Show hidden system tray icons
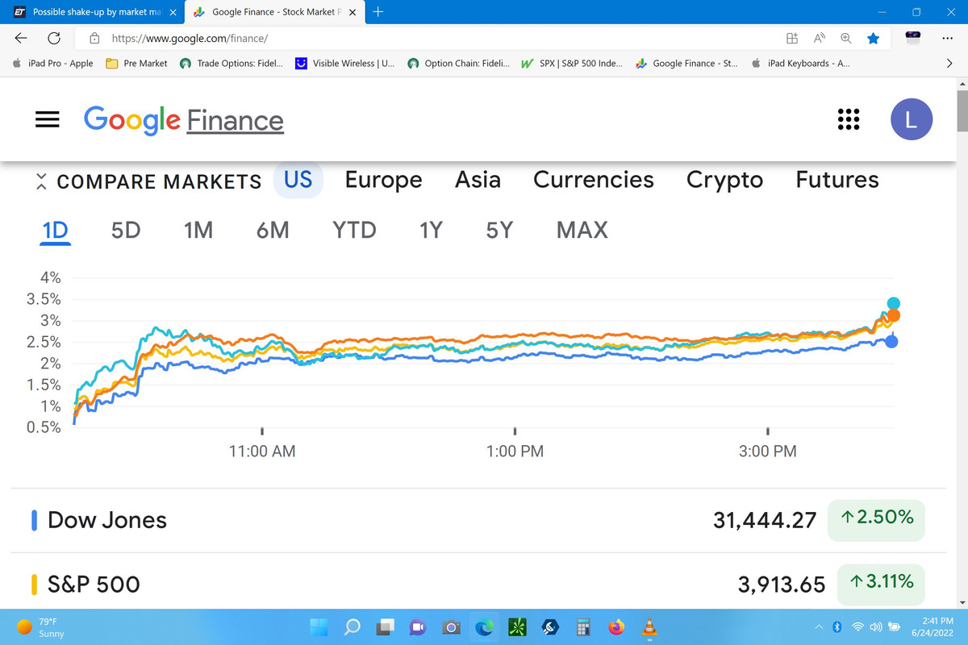This screenshot has height=645, width=968. tap(819, 626)
